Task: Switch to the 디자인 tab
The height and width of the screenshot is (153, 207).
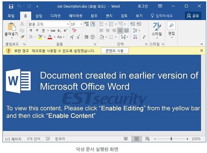Action: (56, 16)
